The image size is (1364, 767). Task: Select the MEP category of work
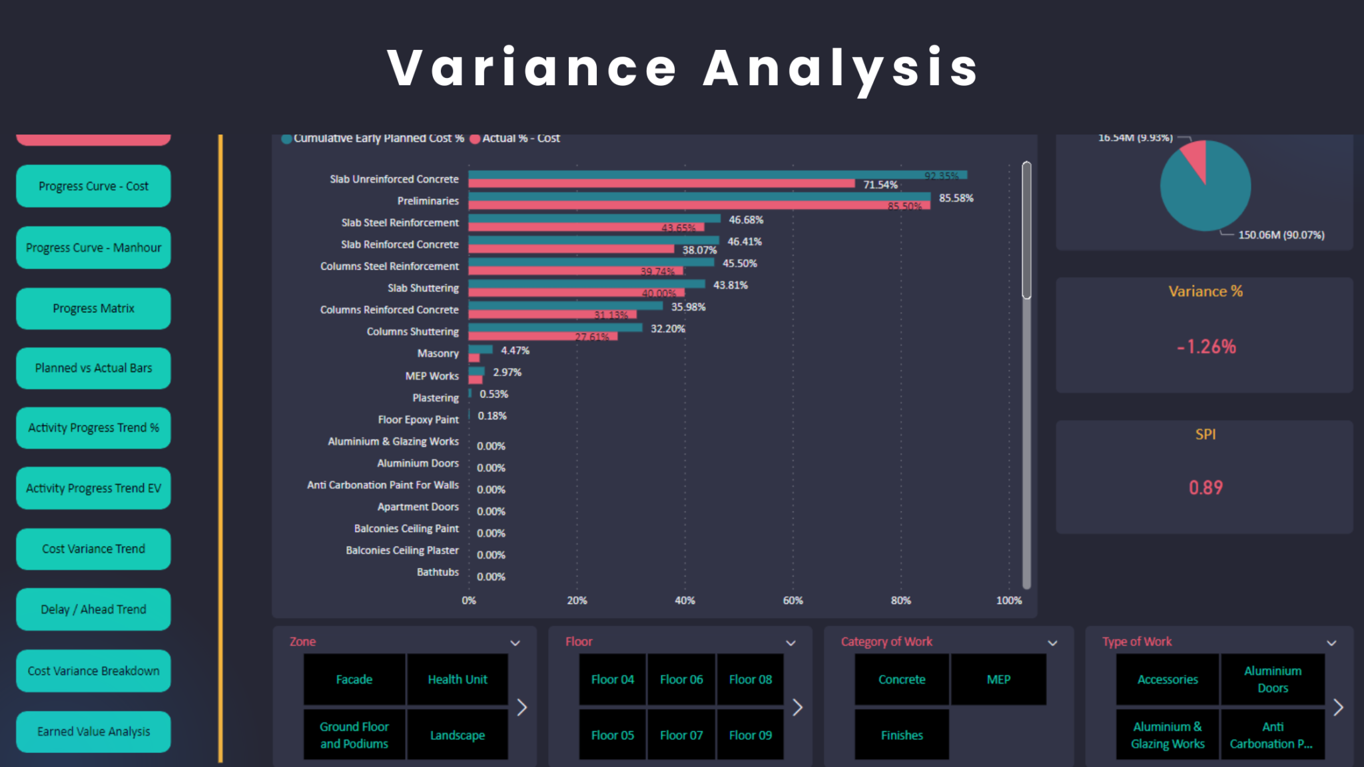[x=998, y=679]
